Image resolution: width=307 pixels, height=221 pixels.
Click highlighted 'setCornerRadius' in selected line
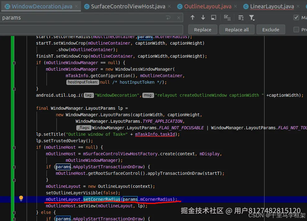coord(102,199)
